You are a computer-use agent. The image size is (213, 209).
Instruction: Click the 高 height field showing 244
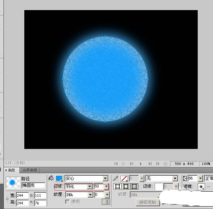[23, 203]
